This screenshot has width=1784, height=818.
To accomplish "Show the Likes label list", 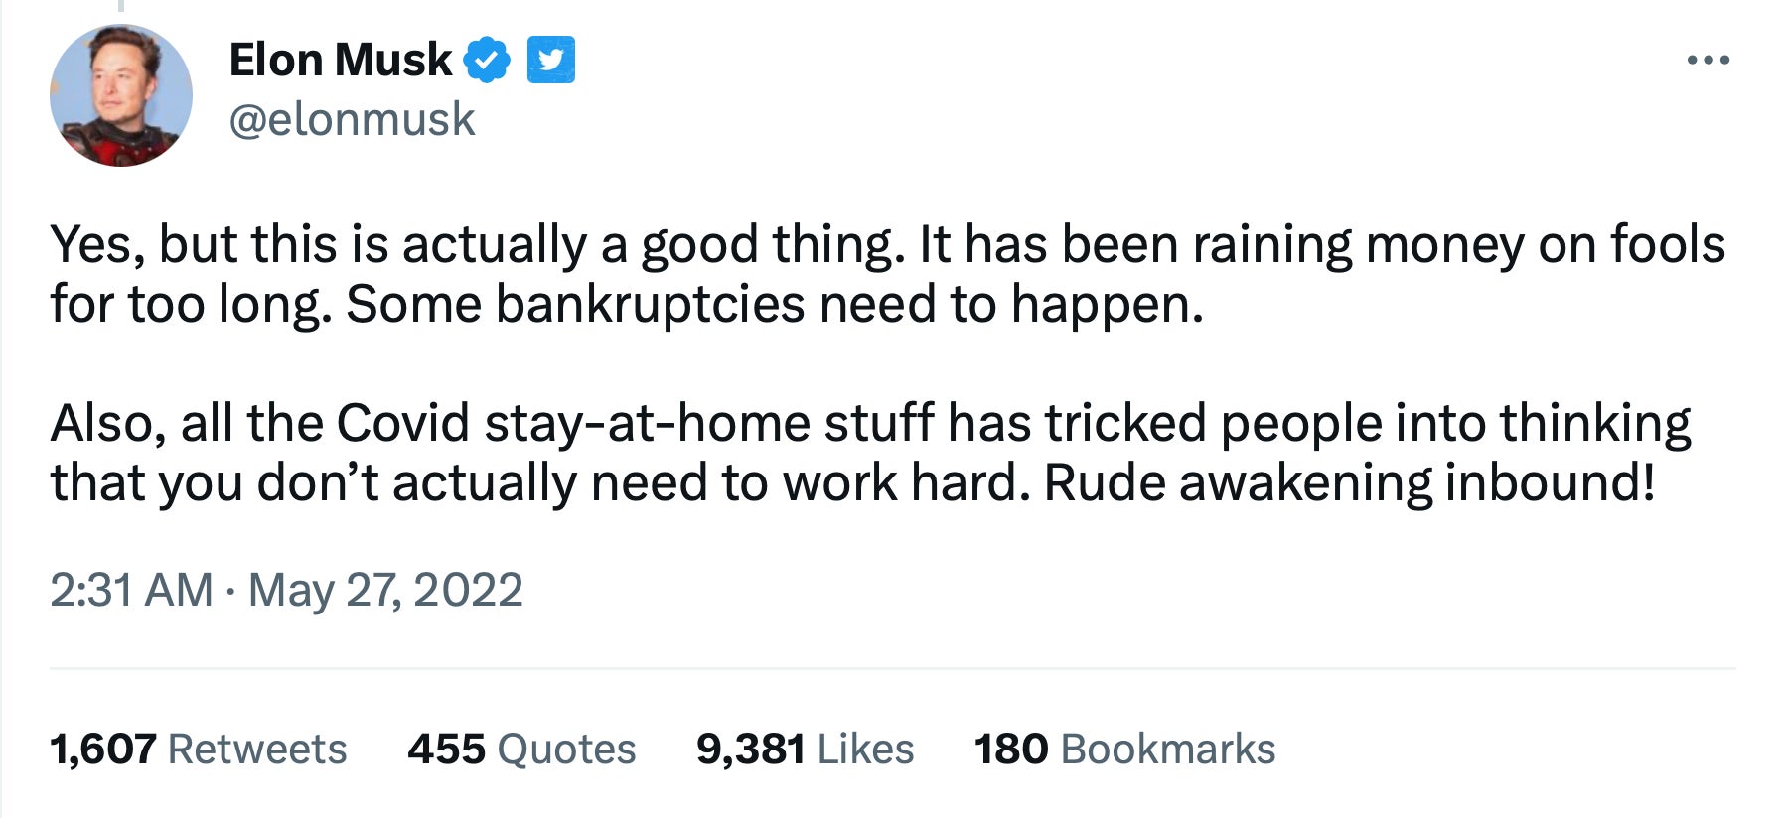I will pos(865,750).
